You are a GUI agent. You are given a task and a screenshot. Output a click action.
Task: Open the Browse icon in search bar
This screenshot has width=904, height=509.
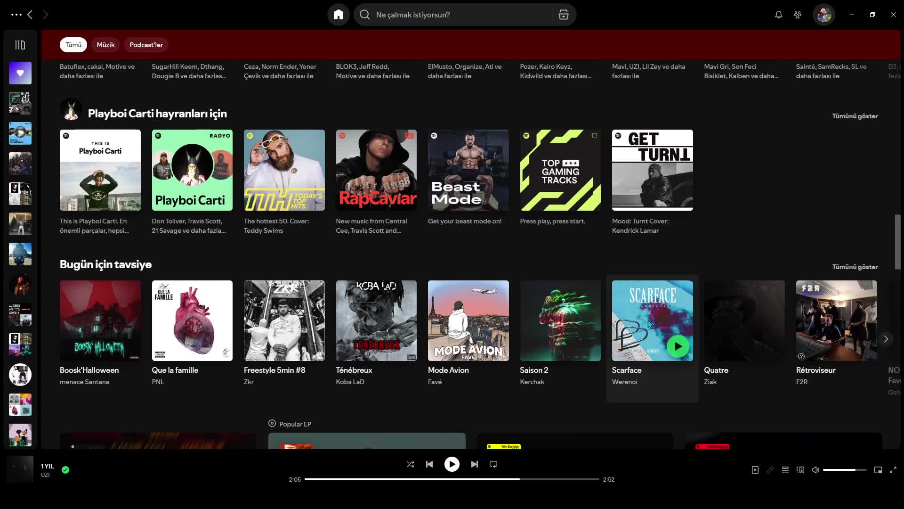(x=564, y=15)
